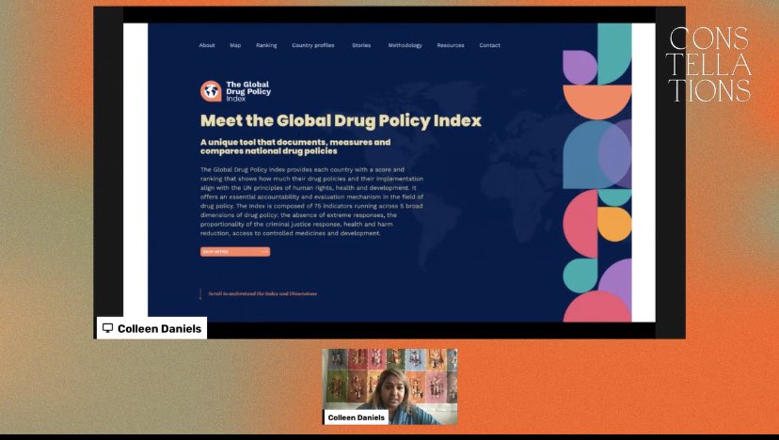This screenshot has height=440, width=779.
Task: Click the screen-share monitor icon beside Colleen Daniels
Action: 108,328
